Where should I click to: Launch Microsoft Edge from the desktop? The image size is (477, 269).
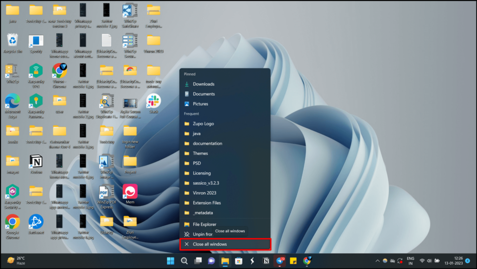pos(12,106)
